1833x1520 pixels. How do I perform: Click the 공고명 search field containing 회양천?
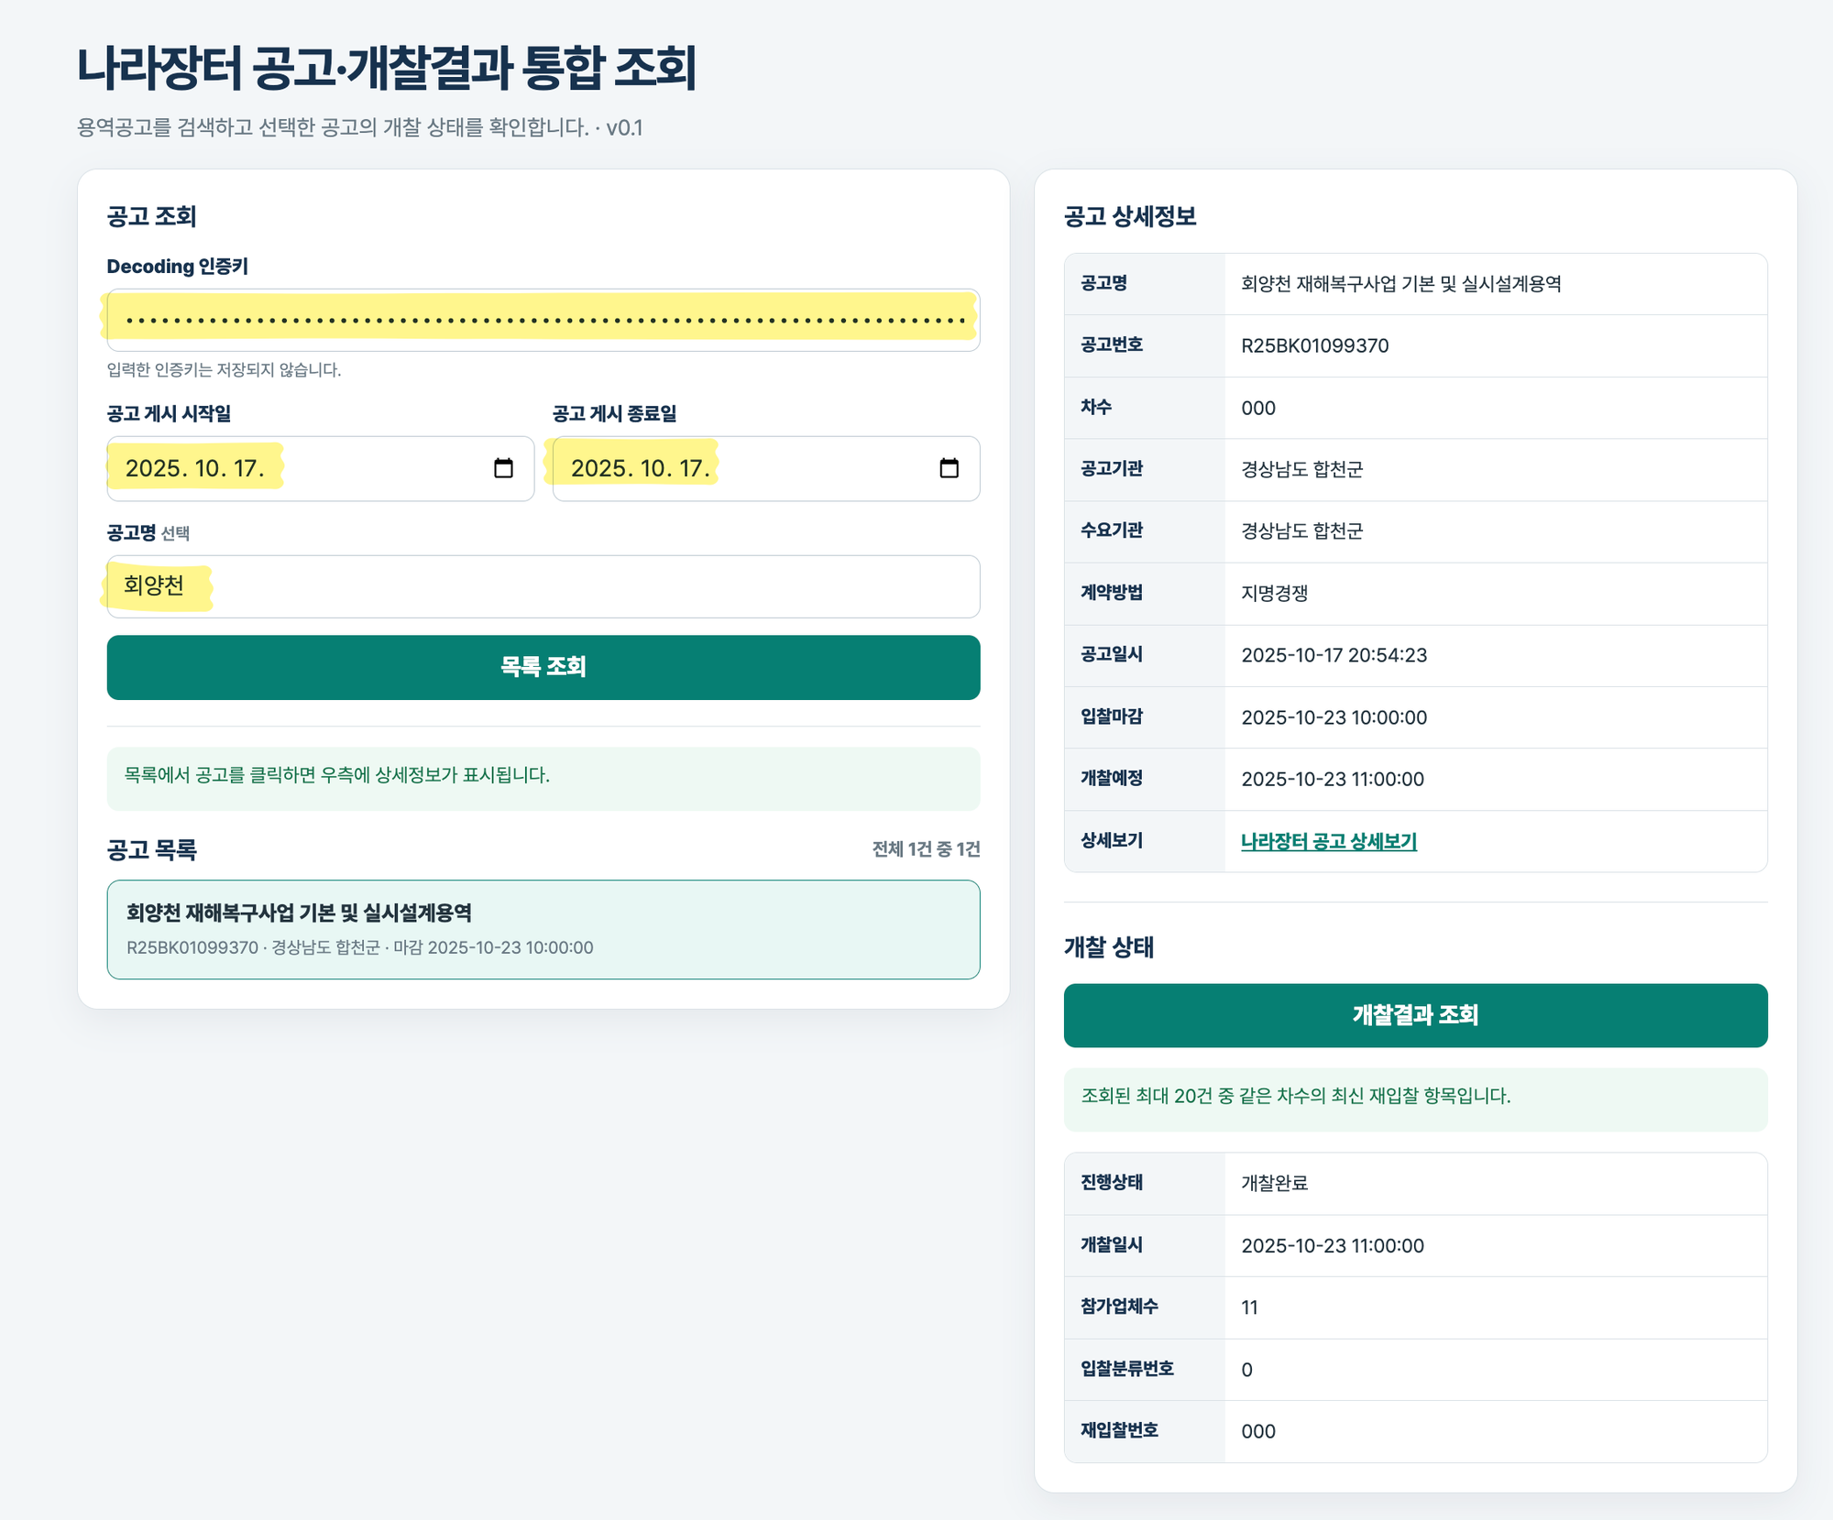click(543, 586)
